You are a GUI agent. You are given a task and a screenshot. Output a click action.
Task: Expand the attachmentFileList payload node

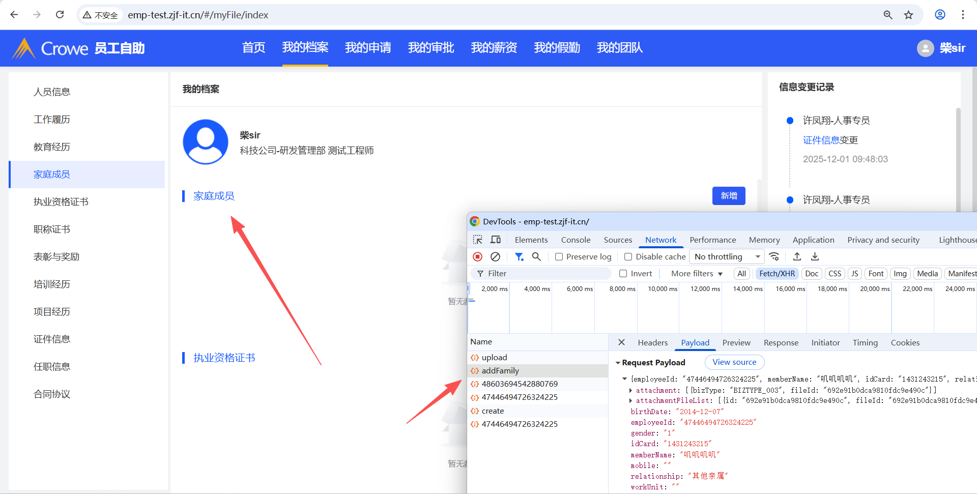point(630,401)
